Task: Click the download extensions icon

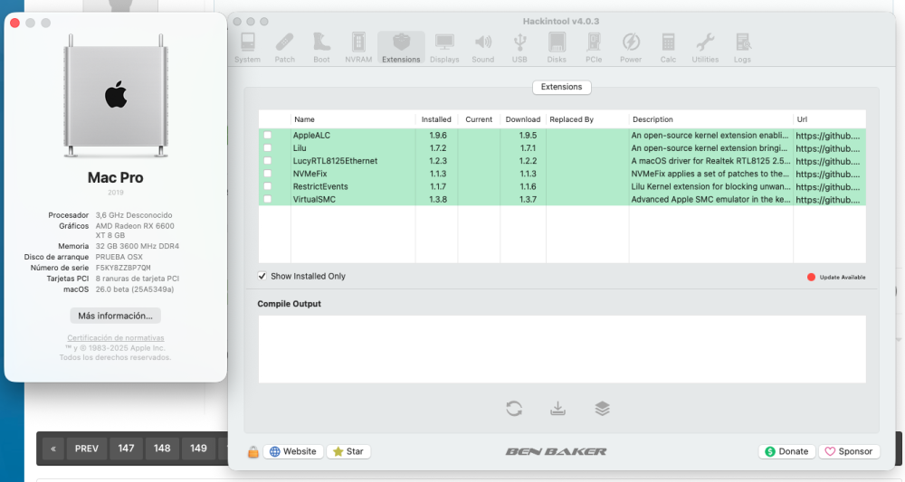Action: [557, 409]
